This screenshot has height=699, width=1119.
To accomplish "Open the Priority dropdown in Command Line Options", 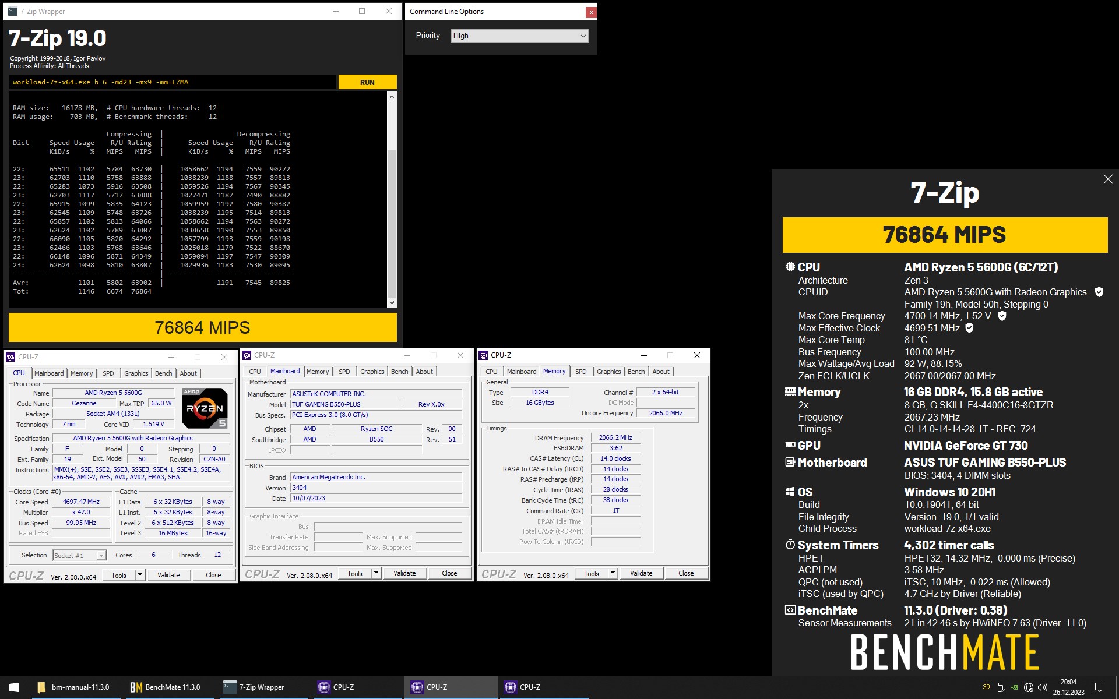I will click(x=519, y=36).
